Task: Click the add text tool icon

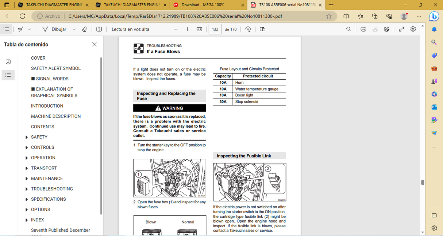Action: (99, 29)
